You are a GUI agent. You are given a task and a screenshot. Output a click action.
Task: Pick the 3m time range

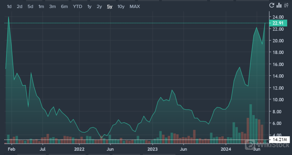52,6
